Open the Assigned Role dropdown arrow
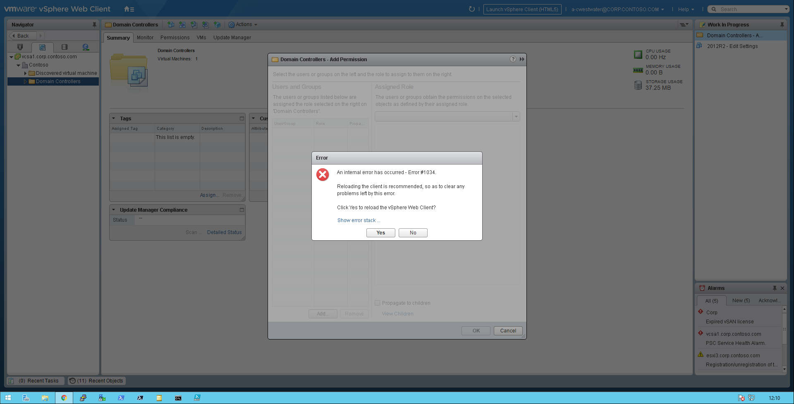 (516, 117)
